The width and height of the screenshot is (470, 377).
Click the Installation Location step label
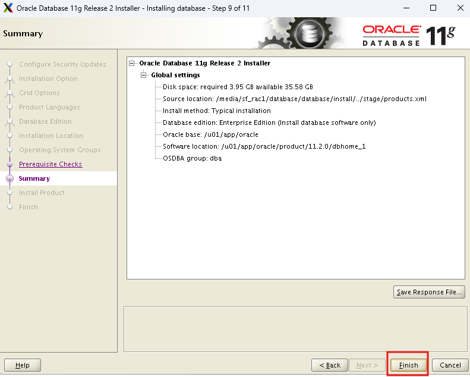click(51, 136)
